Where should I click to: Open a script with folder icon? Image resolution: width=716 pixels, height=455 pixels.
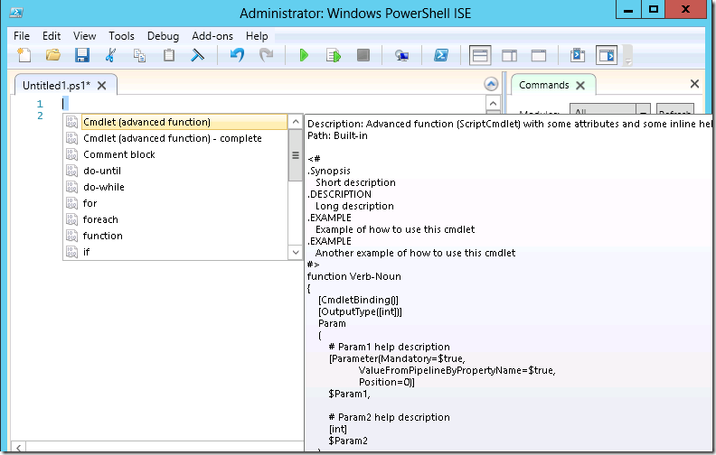(53, 55)
